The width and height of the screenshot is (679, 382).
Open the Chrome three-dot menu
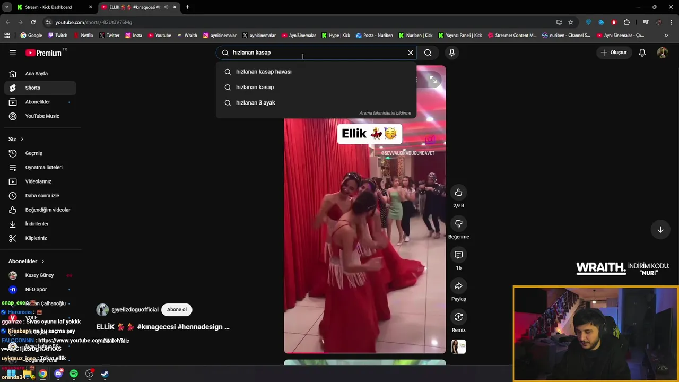pos(672,22)
